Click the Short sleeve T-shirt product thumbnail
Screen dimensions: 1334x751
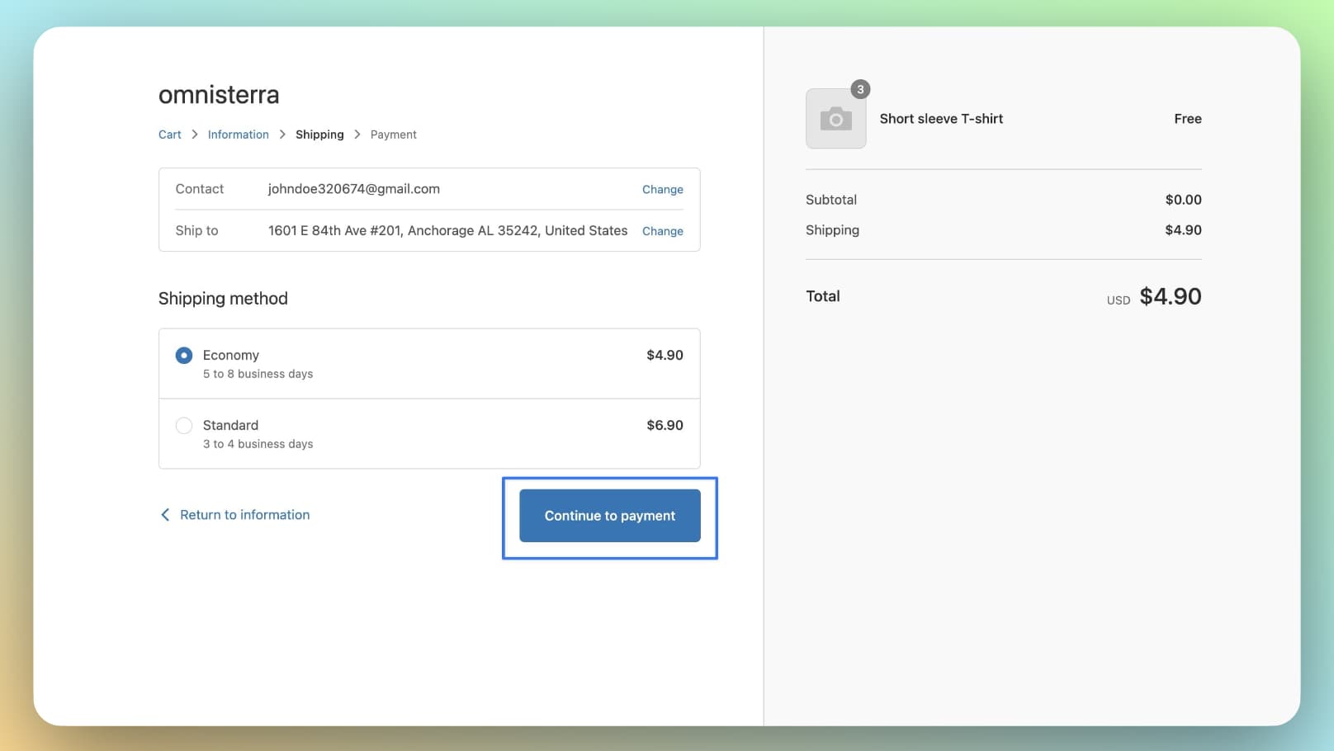tap(835, 118)
